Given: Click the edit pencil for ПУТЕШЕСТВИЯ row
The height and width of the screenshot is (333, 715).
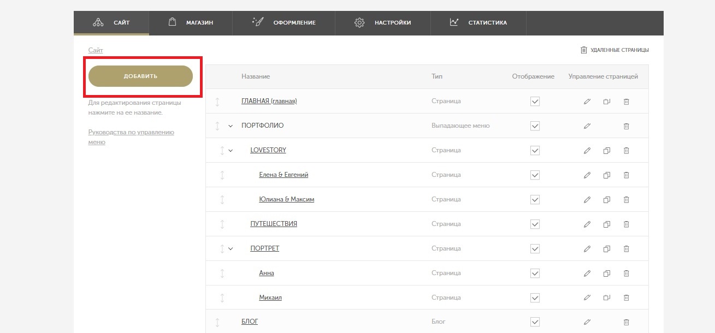Looking at the screenshot, I should [587, 224].
